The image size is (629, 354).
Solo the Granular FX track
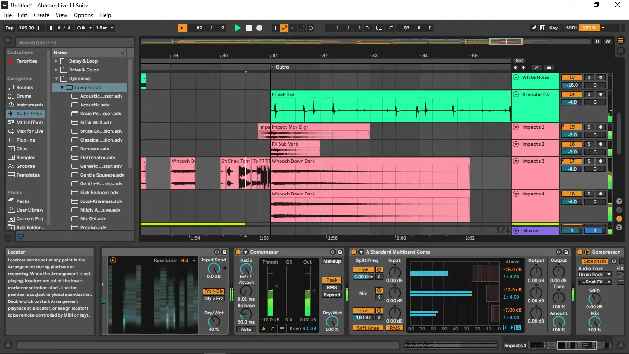click(588, 94)
